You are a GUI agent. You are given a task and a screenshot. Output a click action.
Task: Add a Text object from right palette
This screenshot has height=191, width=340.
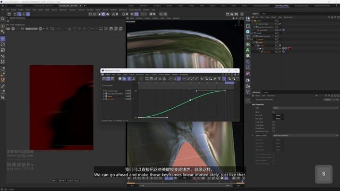click(248, 37)
